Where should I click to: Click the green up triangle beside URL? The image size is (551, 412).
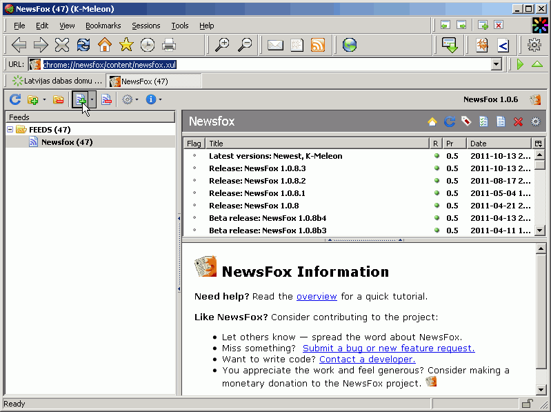(x=537, y=64)
